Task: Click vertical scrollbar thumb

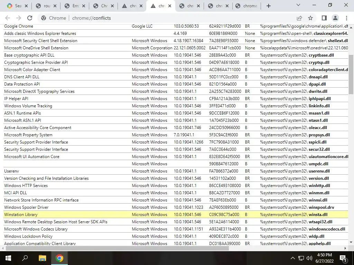Action: tap(351, 75)
